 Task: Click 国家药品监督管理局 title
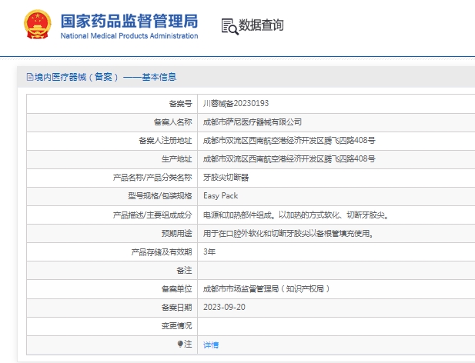click(129, 21)
